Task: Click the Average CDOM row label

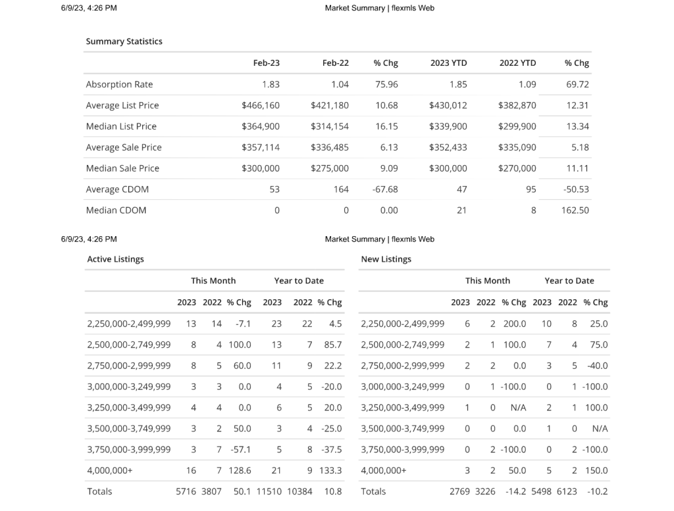Action: point(117,189)
